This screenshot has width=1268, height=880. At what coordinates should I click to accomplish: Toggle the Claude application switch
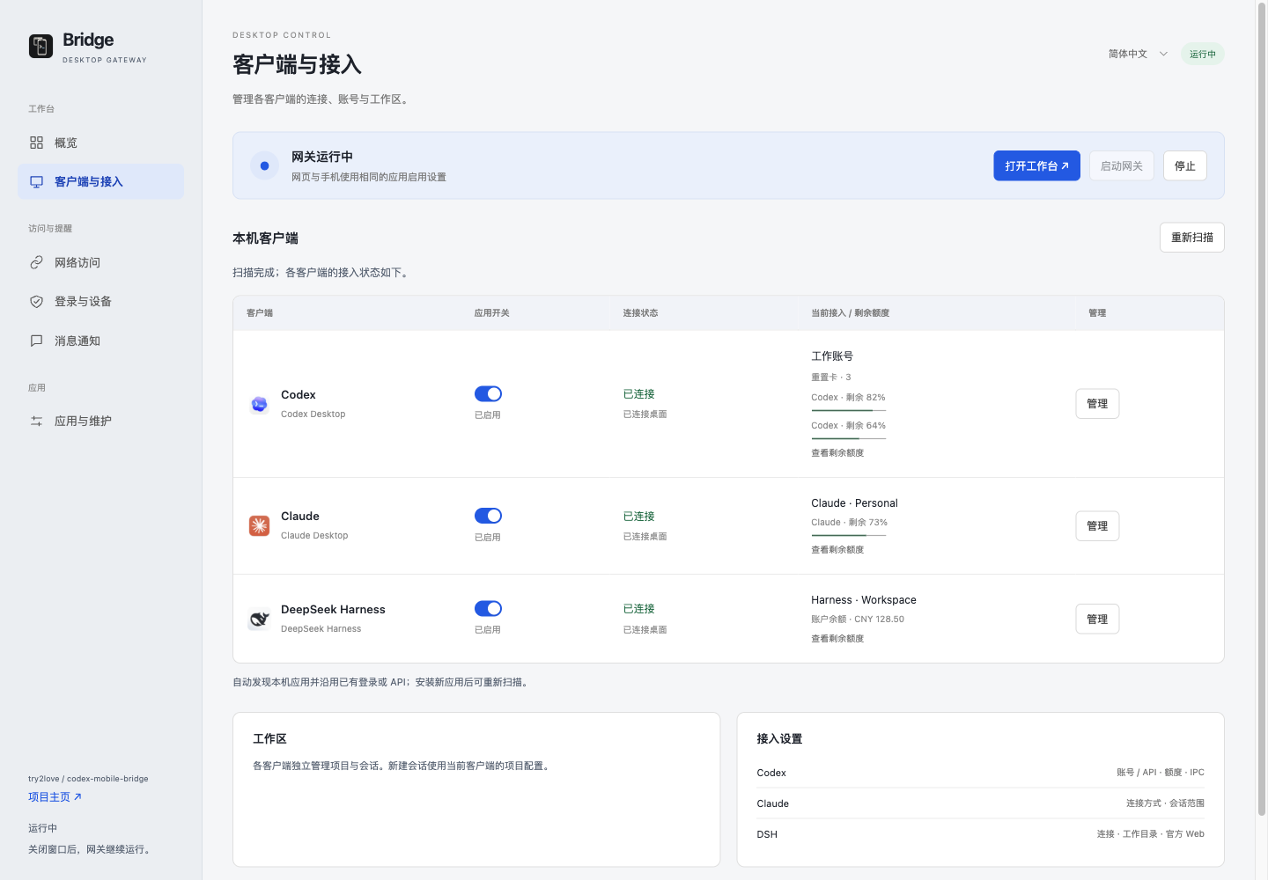[x=488, y=516]
